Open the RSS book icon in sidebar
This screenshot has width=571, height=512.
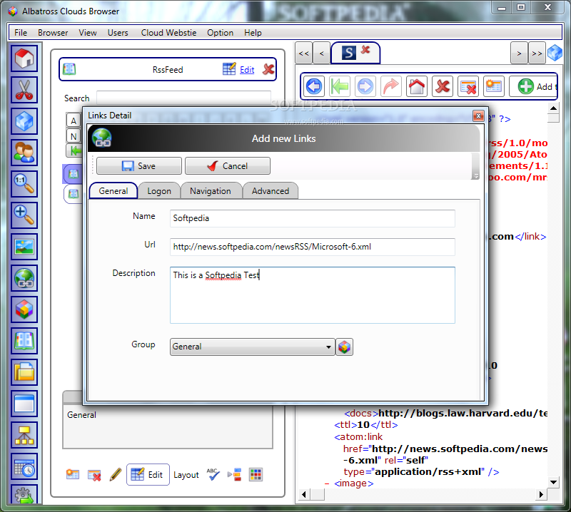tap(24, 341)
